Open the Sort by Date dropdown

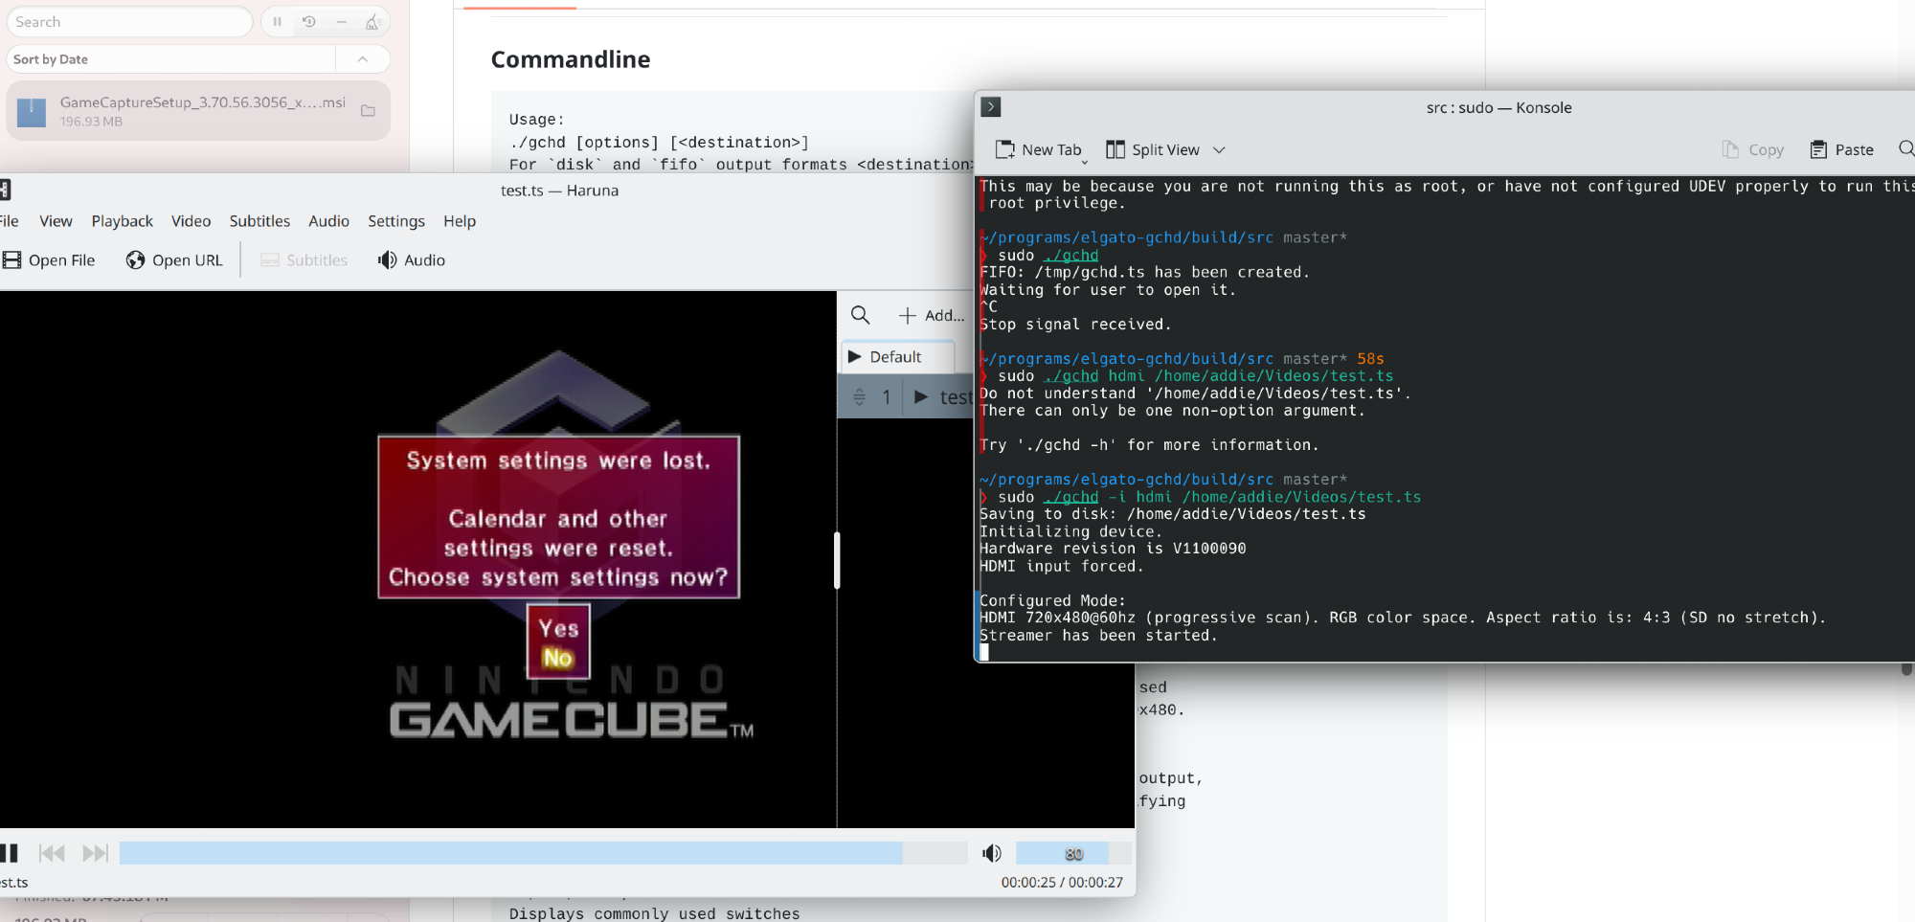click(172, 59)
